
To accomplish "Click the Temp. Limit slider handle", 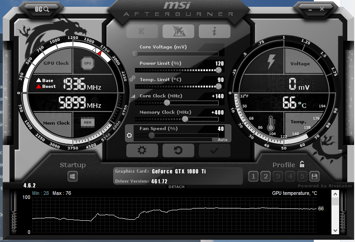I will tap(218, 86).
